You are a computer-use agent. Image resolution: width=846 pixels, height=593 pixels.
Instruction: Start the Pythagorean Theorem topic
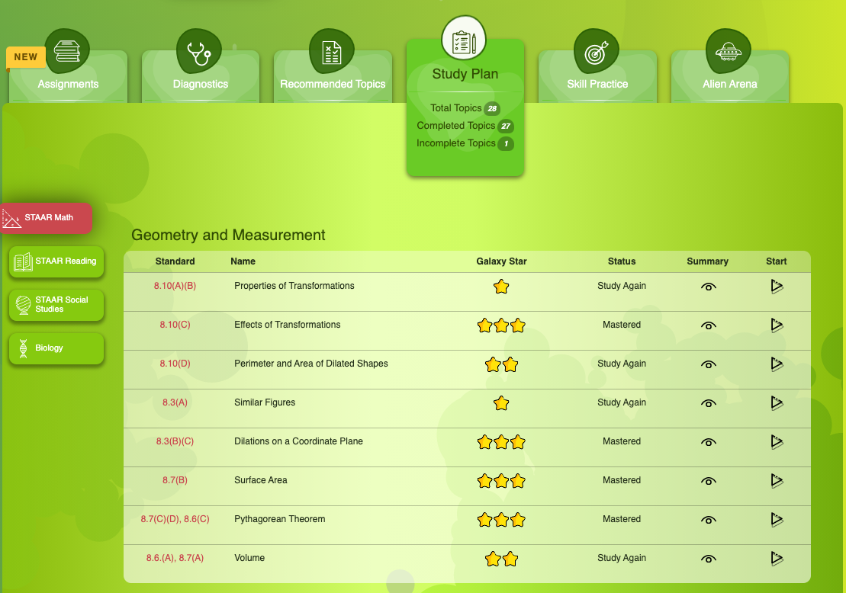777,519
